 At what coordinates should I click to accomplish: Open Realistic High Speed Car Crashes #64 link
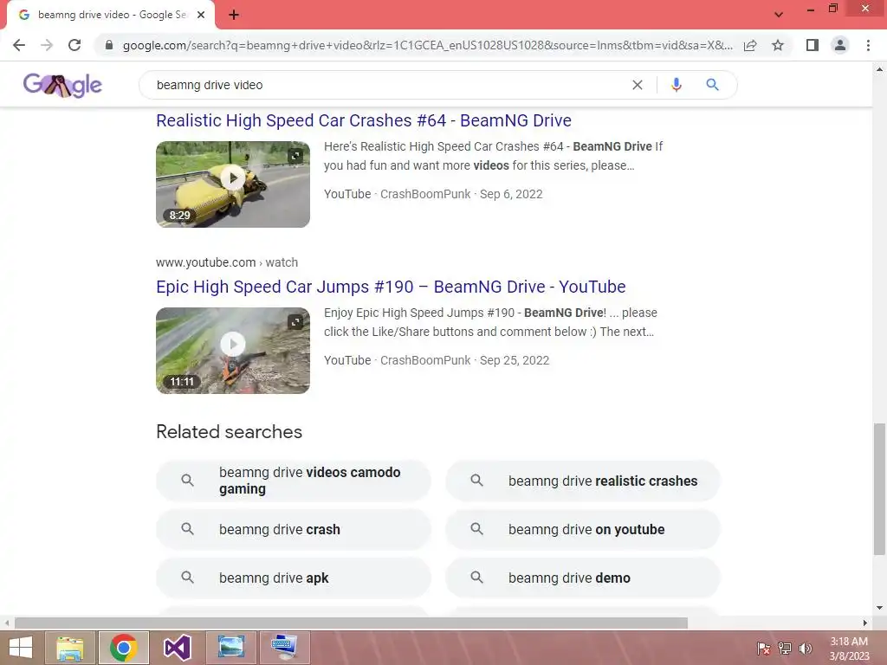point(364,120)
